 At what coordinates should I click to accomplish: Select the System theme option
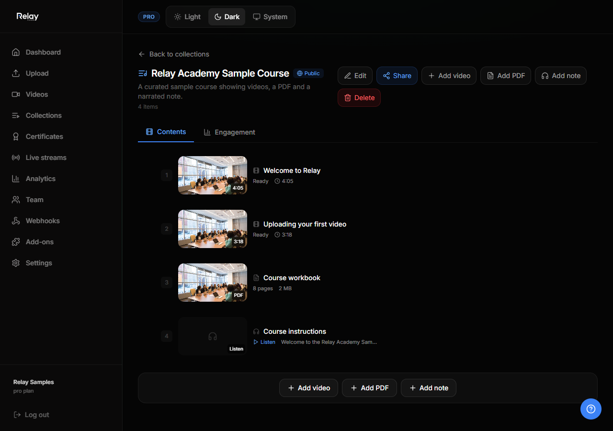(x=270, y=17)
